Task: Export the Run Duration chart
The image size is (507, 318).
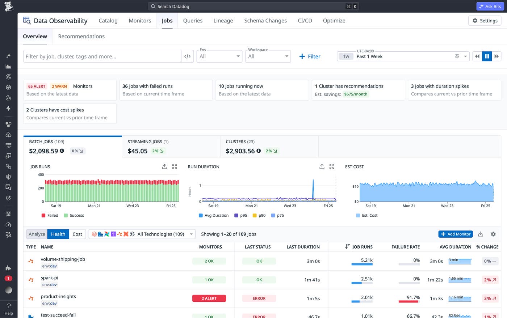Action: pos(322,166)
